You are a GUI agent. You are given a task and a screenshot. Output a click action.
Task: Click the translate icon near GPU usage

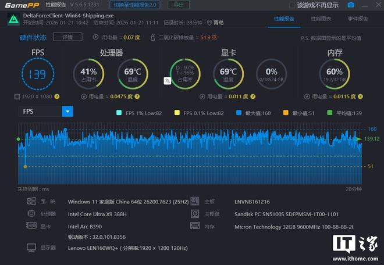[167, 81]
